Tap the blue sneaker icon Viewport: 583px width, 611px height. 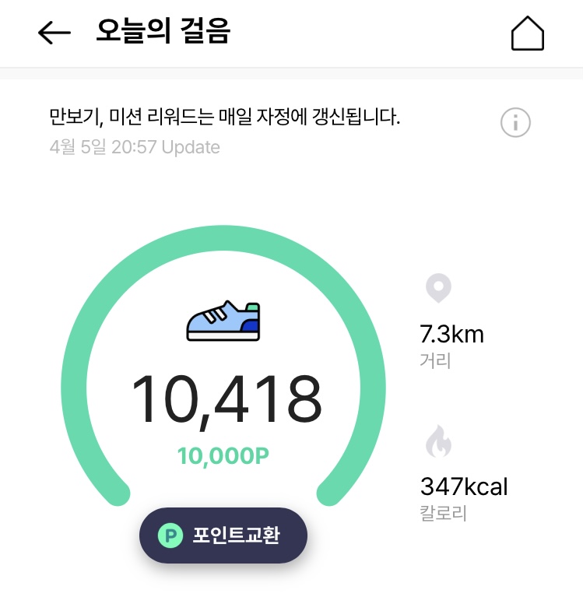pos(223,320)
